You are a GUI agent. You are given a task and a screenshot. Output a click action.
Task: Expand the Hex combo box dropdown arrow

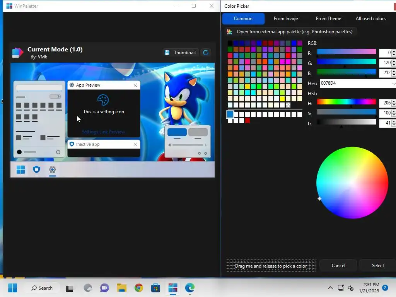pyautogui.click(x=394, y=84)
